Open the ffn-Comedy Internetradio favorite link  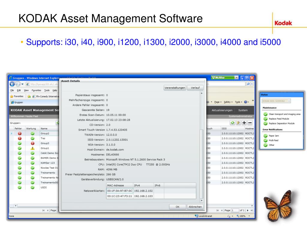click(x=46, y=96)
